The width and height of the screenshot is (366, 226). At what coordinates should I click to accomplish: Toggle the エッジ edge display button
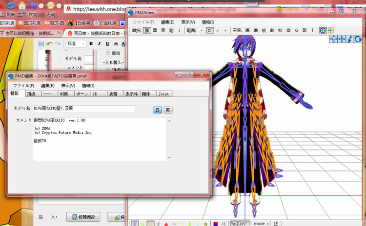tap(244, 224)
